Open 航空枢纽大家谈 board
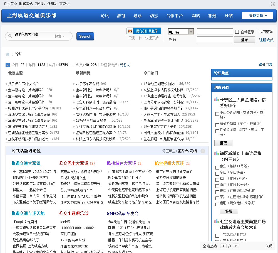 169,163
